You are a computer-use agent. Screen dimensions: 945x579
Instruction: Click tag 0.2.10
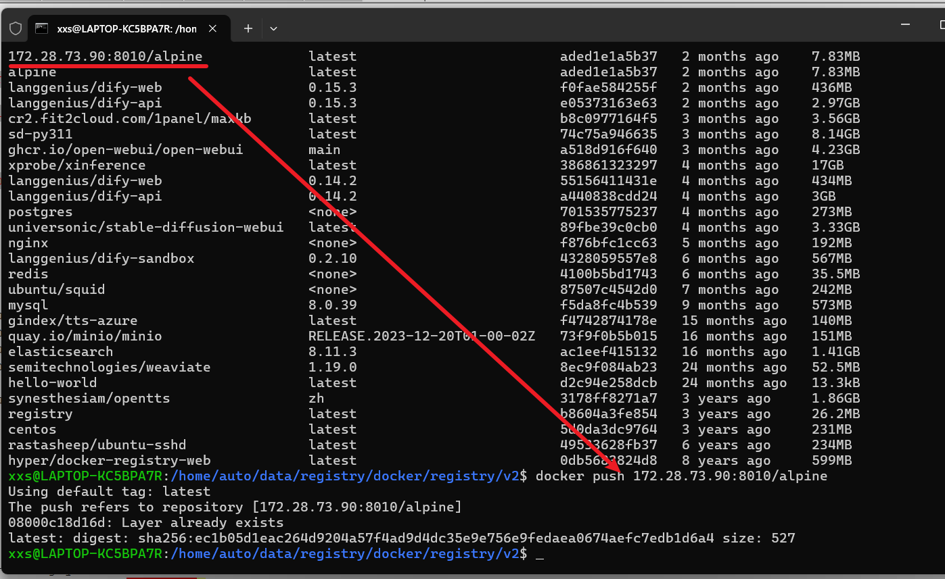coord(332,259)
